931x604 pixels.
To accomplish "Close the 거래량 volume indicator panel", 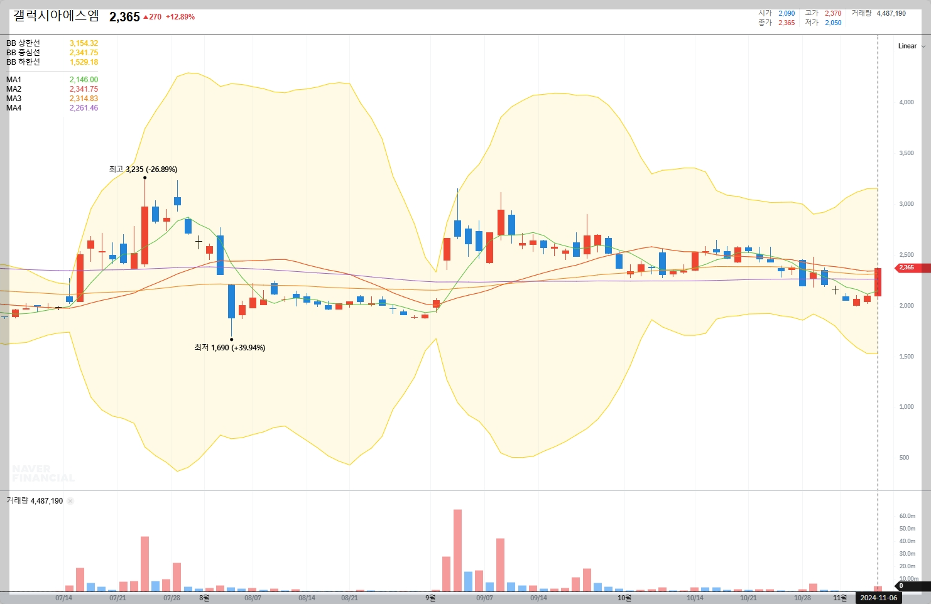I will pyautogui.click(x=70, y=501).
